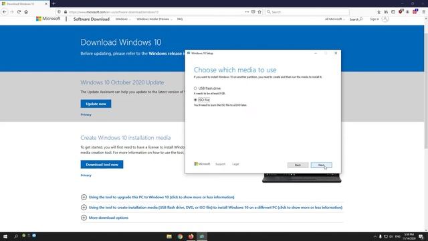This screenshot has height=241, width=428.
Task: Open taskbar search magnifier
Action: [16, 236]
